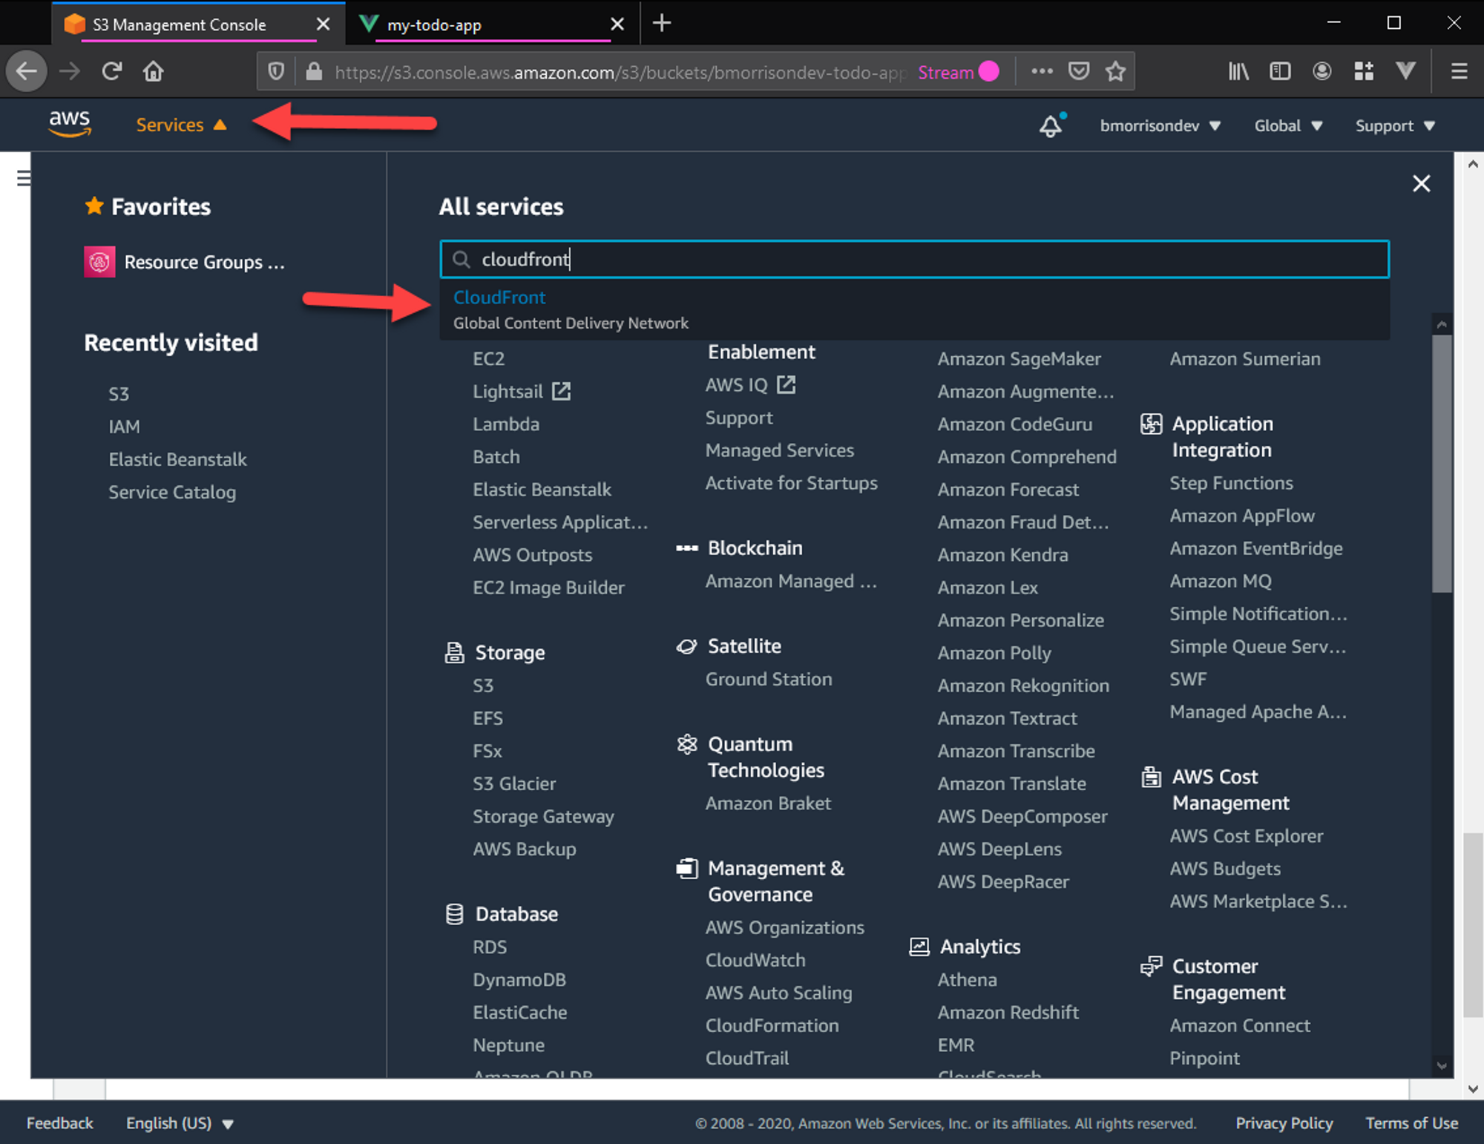Open the AWS IQ external link
Image resolution: width=1484 pixels, height=1144 pixels.
[x=750, y=385]
